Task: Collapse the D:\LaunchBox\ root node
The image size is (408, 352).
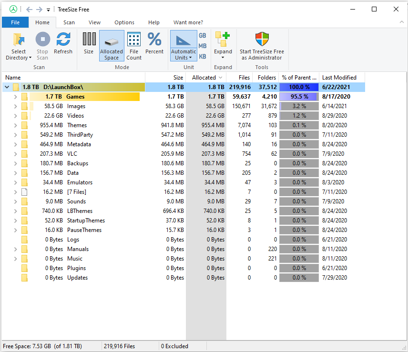Action: tap(7, 87)
